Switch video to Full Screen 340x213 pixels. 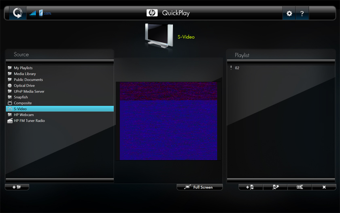pos(200,187)
